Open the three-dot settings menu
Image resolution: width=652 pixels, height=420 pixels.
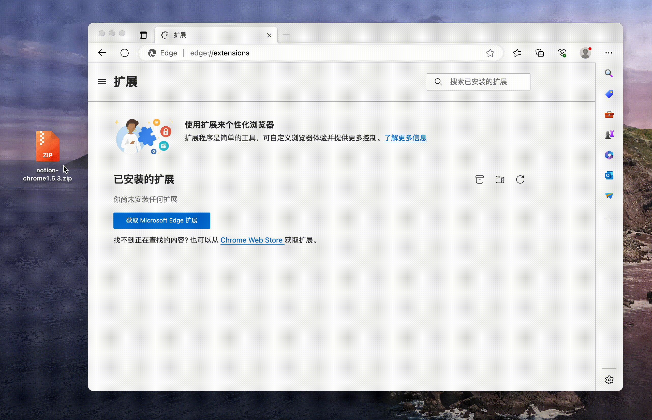click(609, 53)
